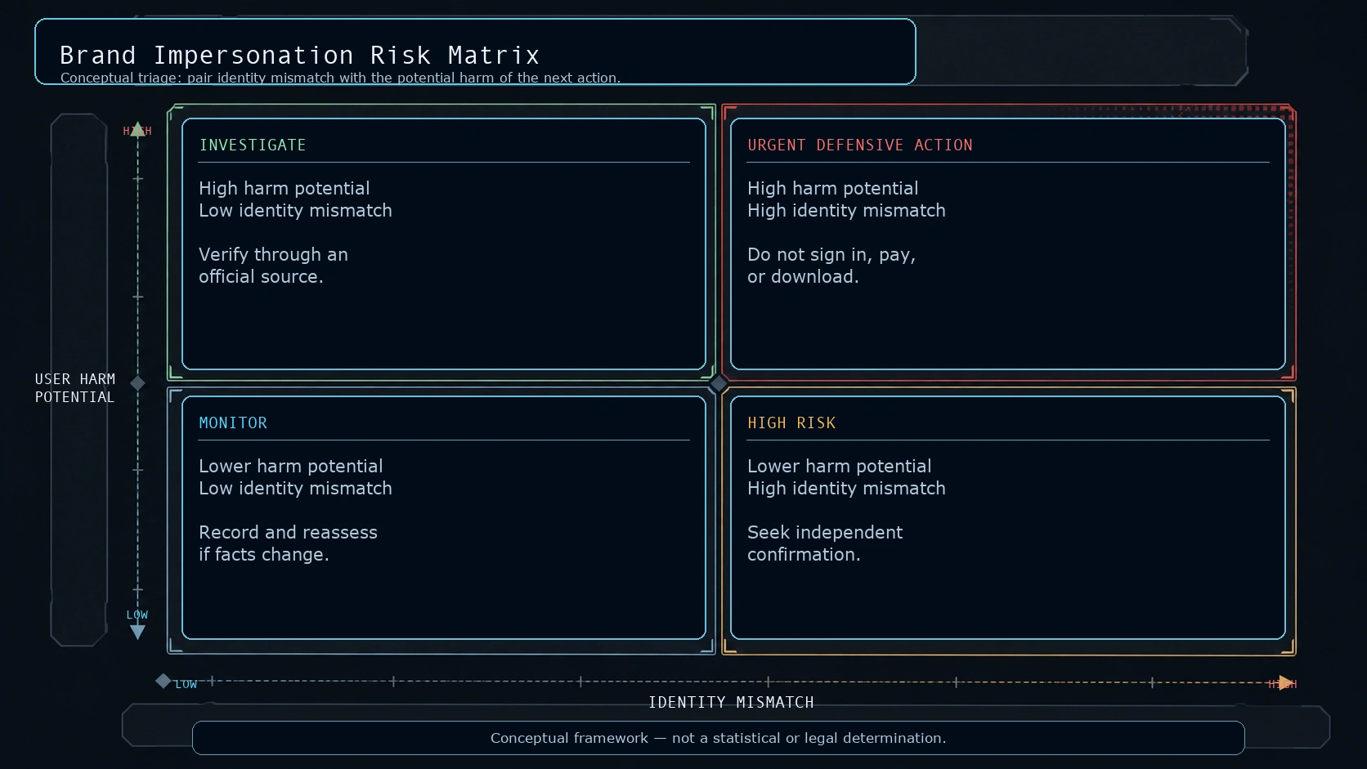Click the Brand Impersonation Risk Matrix title

pos(299,56)
